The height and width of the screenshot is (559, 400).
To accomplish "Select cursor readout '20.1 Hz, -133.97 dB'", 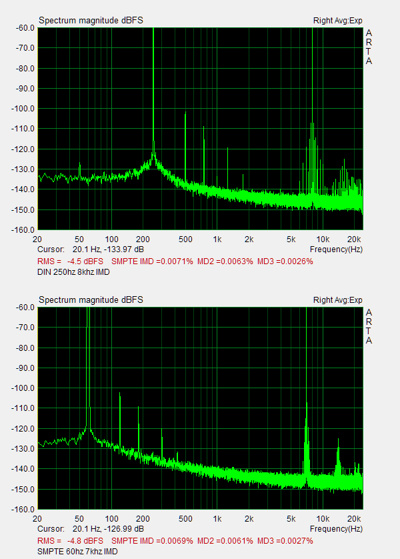I will coord(108,249).
